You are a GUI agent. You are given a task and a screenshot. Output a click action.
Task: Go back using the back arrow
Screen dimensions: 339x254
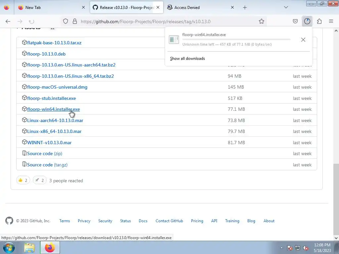(x=8, y=21)
